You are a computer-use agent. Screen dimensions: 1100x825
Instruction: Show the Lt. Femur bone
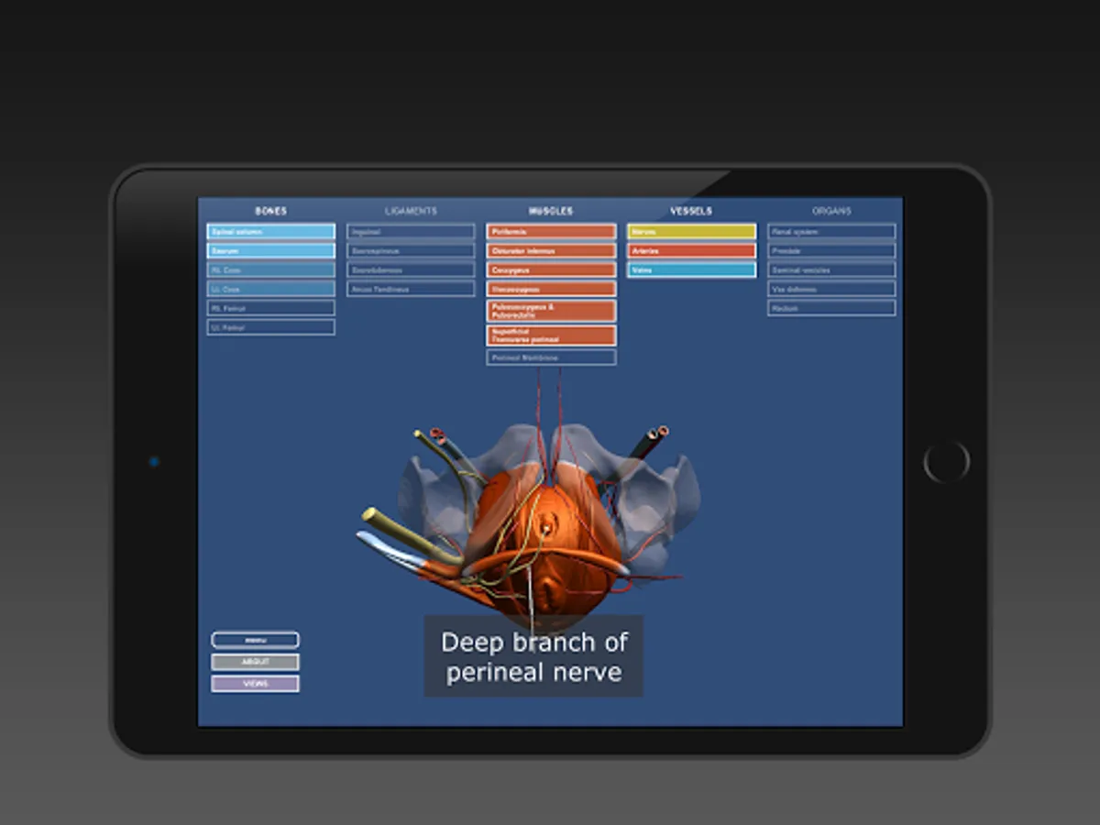[270, 327]
